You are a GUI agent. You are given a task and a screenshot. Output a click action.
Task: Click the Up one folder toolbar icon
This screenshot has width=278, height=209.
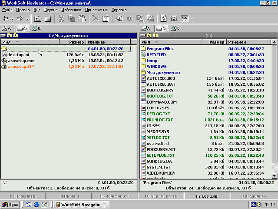(x=38, y=19)
